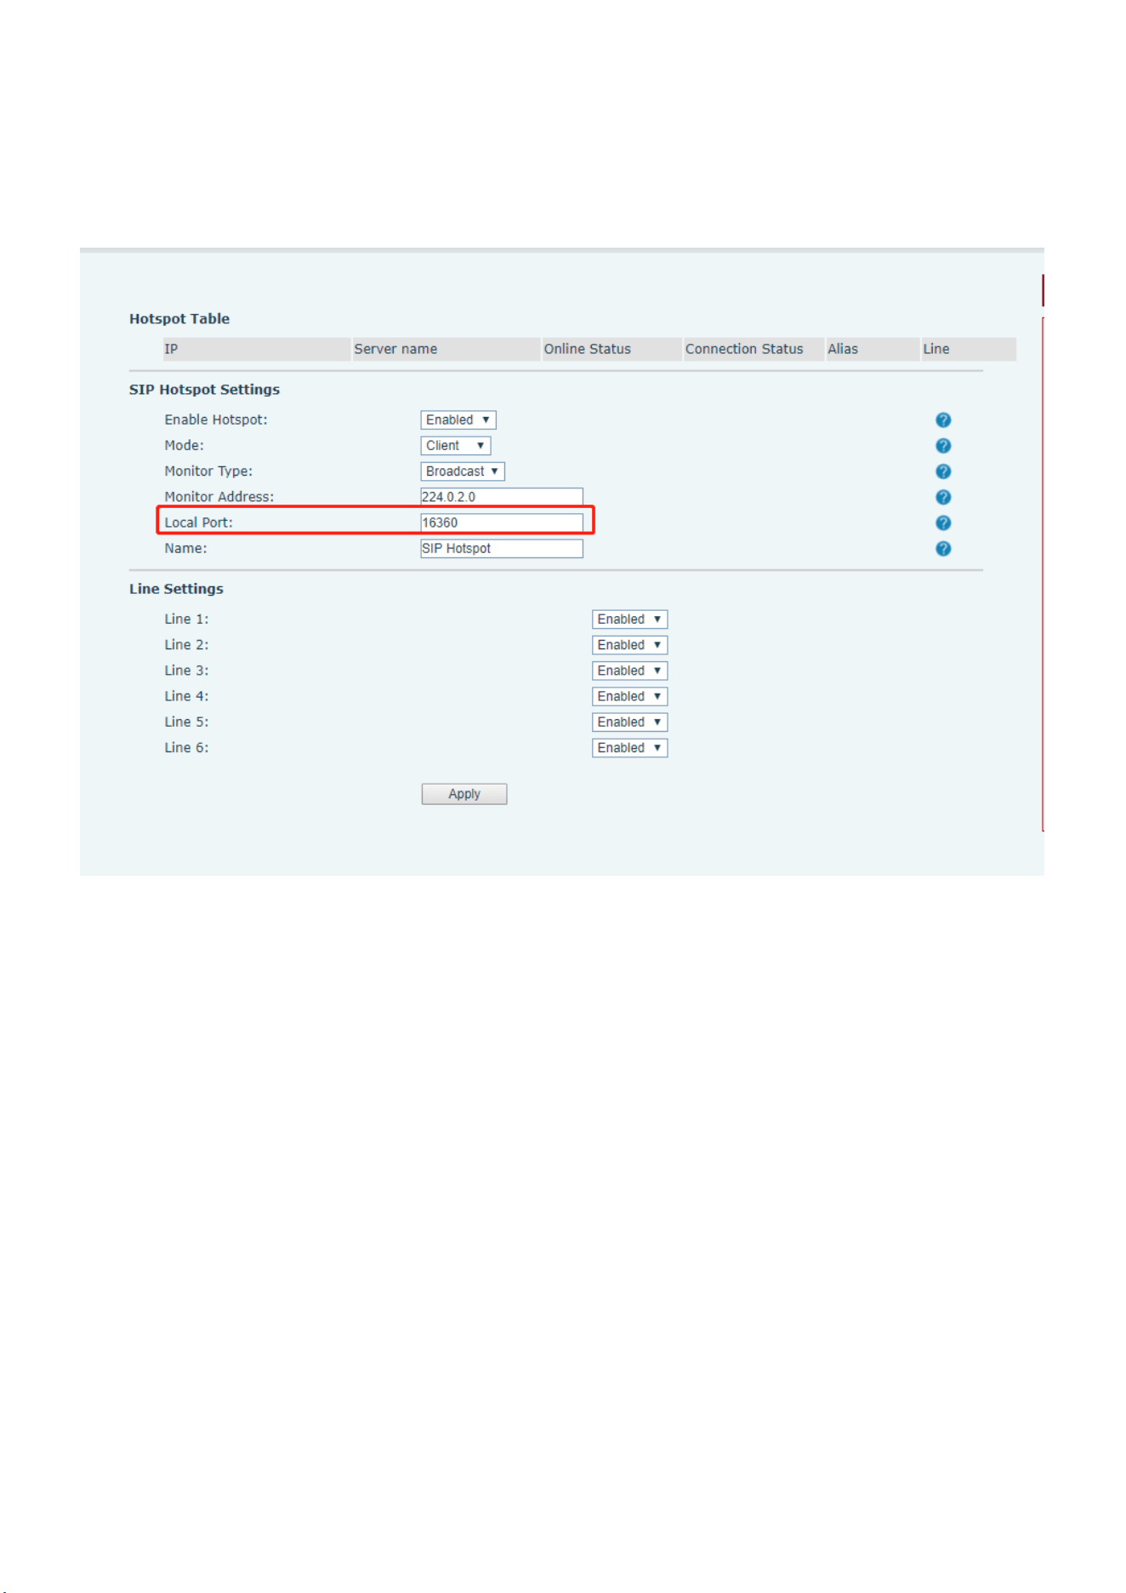Open Line 5 Enabled dropdown
Viewport: 1126px width, 1593px height.
point(629,722)
